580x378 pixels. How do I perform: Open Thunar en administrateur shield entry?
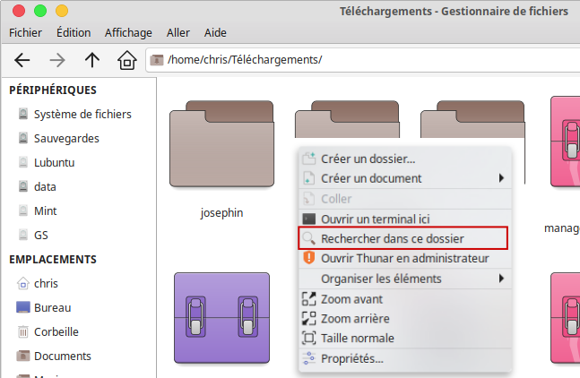click(405, 258)
